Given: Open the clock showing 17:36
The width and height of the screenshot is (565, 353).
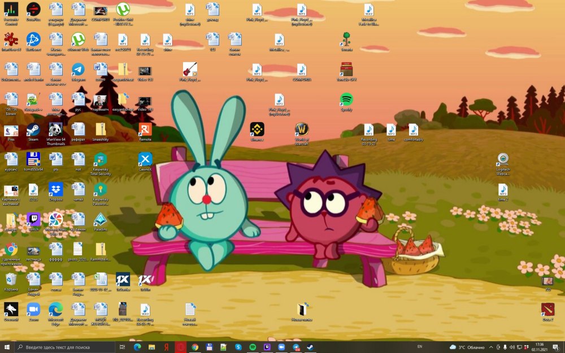Looking at the screenshot, I should (540, 347).
